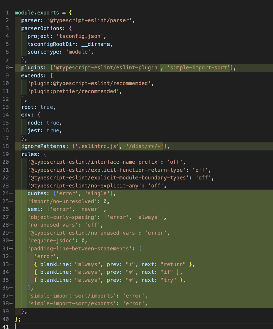Click line number 31+ in the gutter
273x329 pixels.
point(8,249)
